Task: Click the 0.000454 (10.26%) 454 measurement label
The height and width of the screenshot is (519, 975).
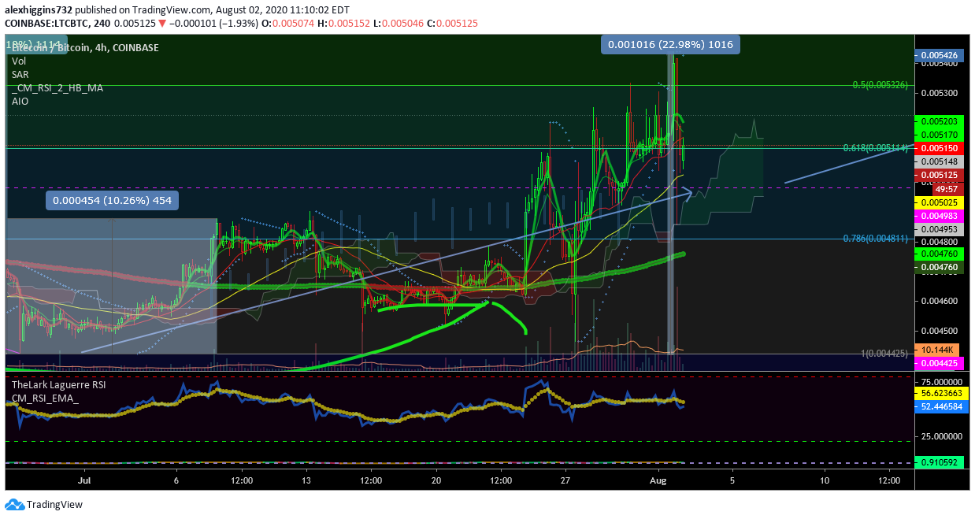Action: [113, 200]
